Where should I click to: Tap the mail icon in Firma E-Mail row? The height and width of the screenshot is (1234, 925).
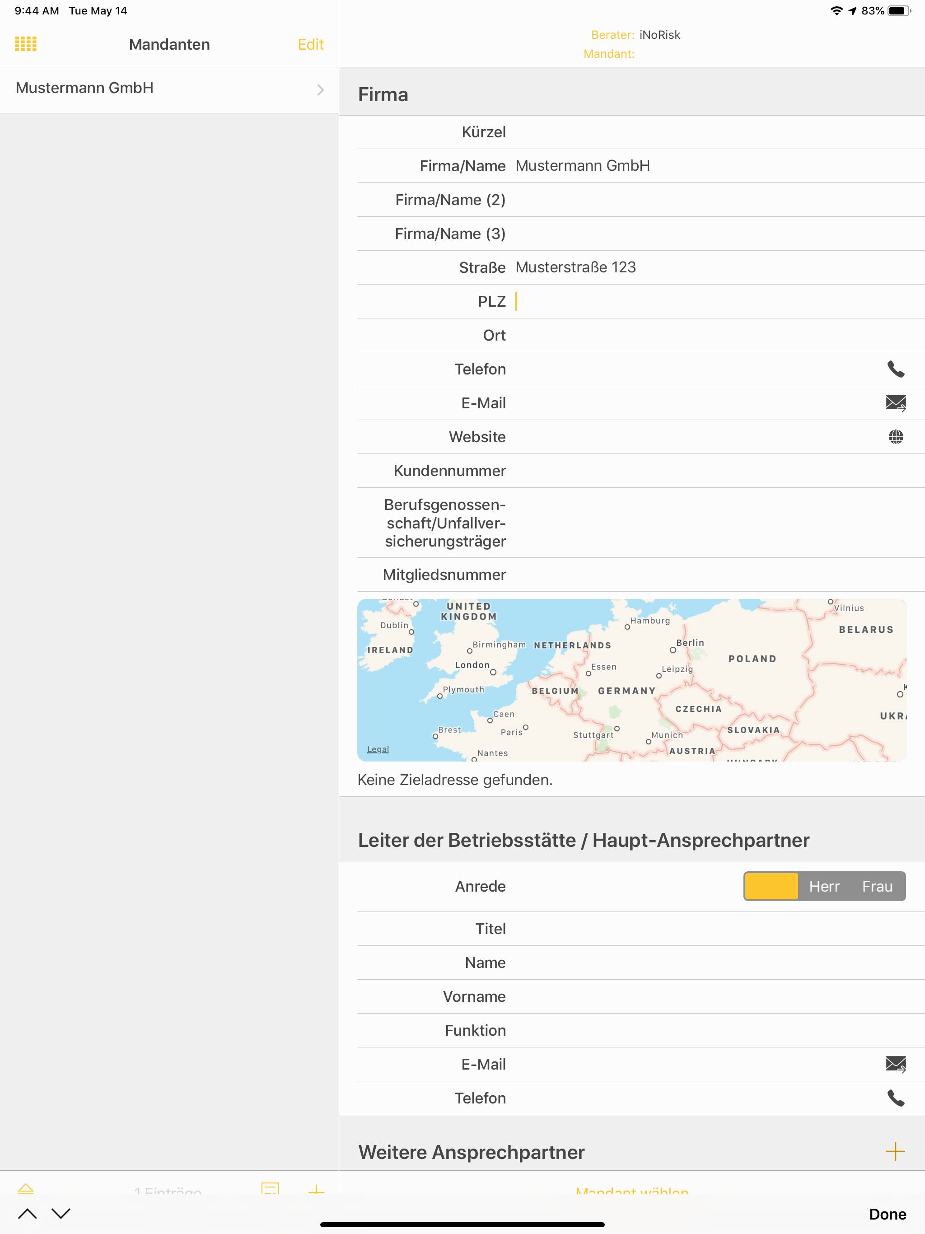(x=896, y=403)
